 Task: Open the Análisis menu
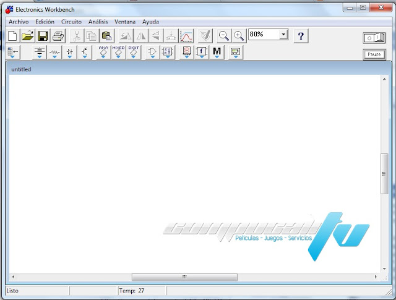pyautogui.click(x=98, y=22)
